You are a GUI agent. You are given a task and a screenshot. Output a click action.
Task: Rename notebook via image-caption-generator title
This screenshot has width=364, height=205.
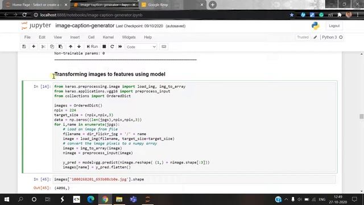85,26
